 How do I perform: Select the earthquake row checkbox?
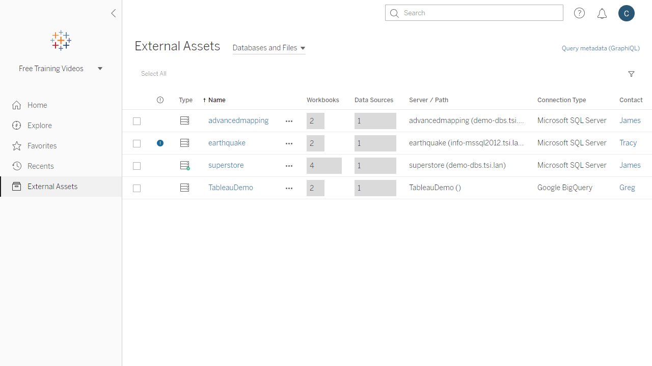(x=137, y=143)
